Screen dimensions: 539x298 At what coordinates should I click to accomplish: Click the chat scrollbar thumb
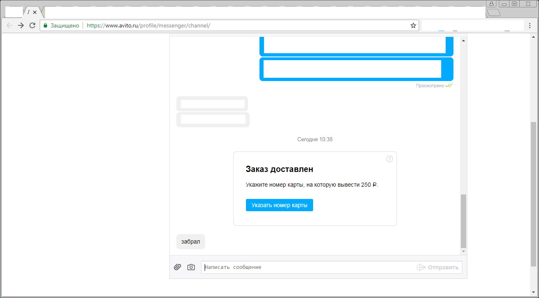tap(463, 221)
